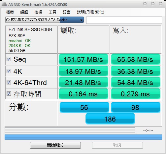Click the write score 98 box

[136, 107]
